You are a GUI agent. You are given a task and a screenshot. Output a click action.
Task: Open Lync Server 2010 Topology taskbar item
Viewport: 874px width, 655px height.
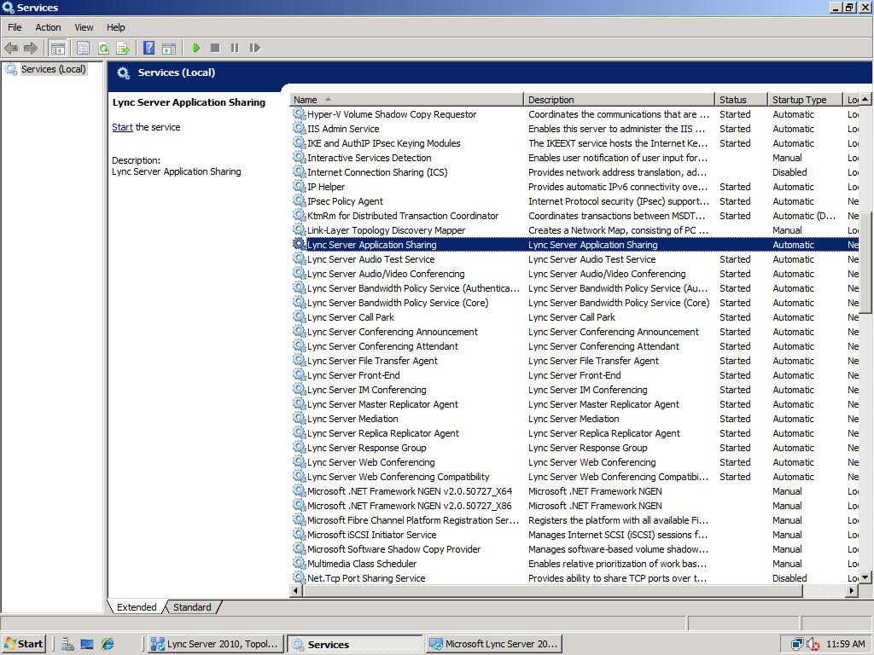coord(216,644)
